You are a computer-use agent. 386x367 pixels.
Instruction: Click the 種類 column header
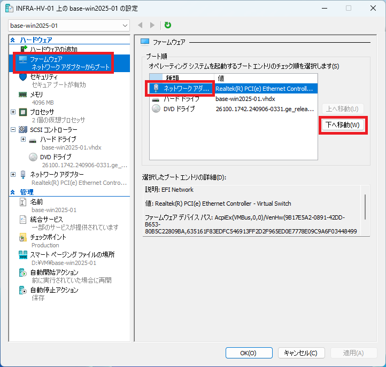[x=188, y=78]
